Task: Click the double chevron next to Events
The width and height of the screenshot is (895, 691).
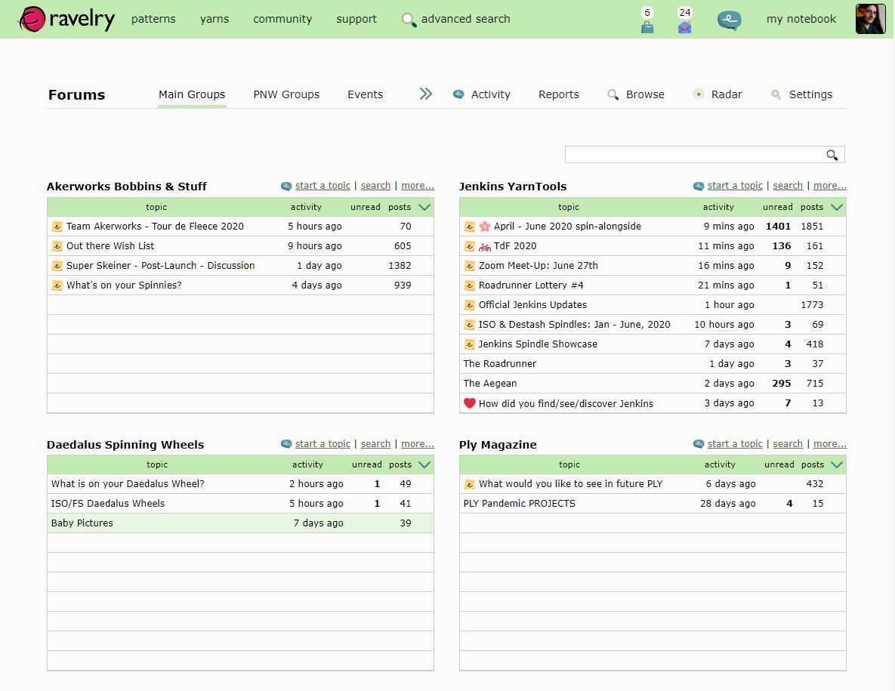Action: pyautogui.click(x=426, y=94)
